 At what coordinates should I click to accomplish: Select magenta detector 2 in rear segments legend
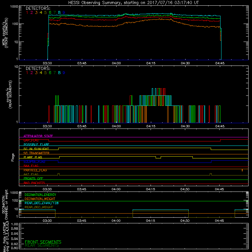coord(32,73)
